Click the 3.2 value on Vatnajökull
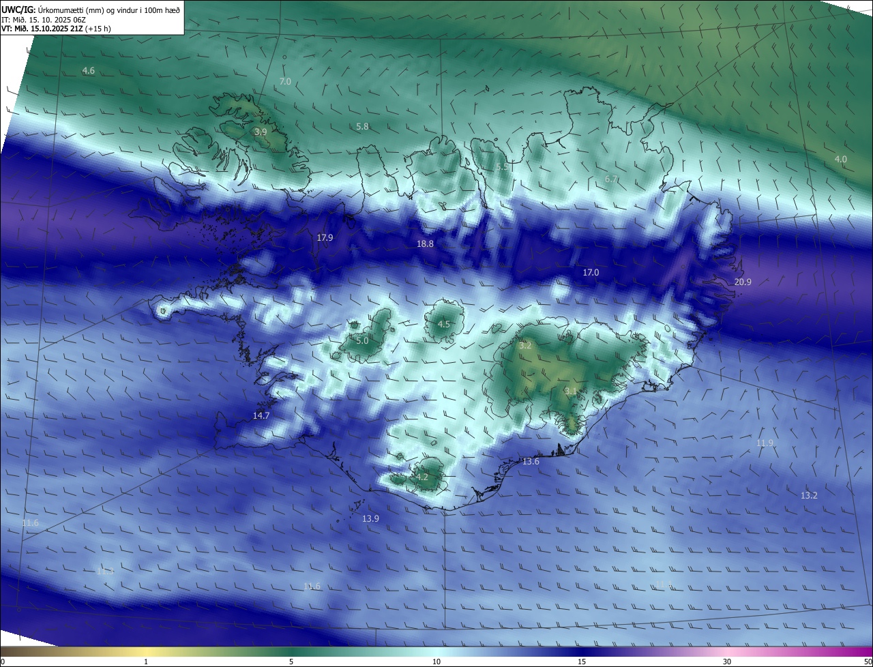Image resolution: width=873 pixels, height=667 pixels. tap(525, 346)
